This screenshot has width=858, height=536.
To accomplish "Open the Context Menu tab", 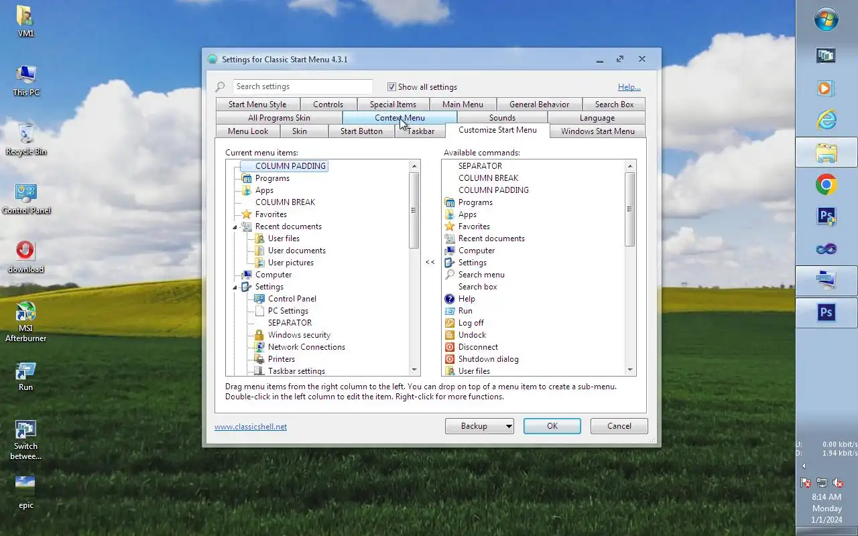I will tap(400, 118).
